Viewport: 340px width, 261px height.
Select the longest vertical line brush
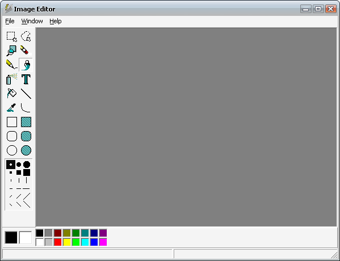(27, 180)
